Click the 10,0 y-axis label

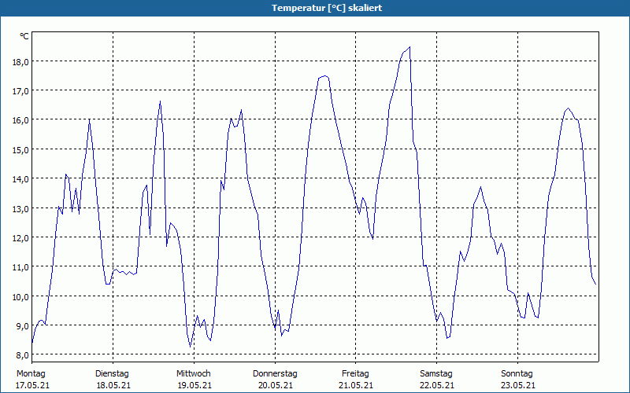22,297
